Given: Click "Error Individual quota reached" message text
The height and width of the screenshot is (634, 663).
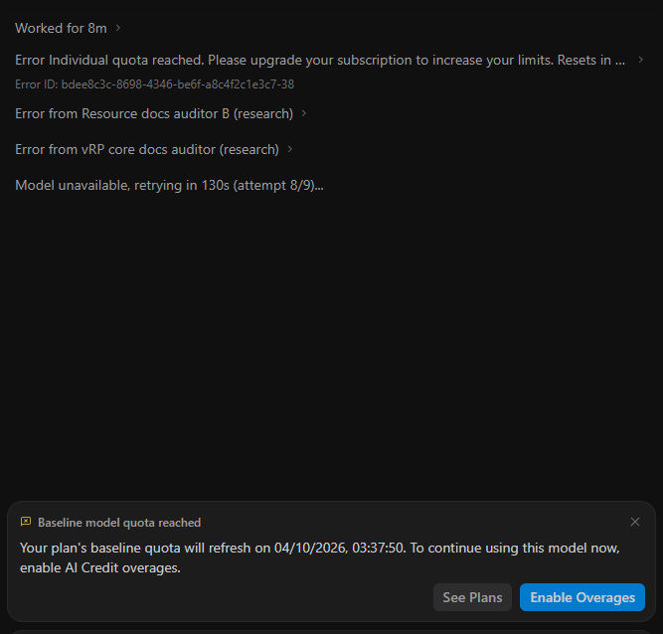Looking at the screenshot, I should (x=320, y=60).
